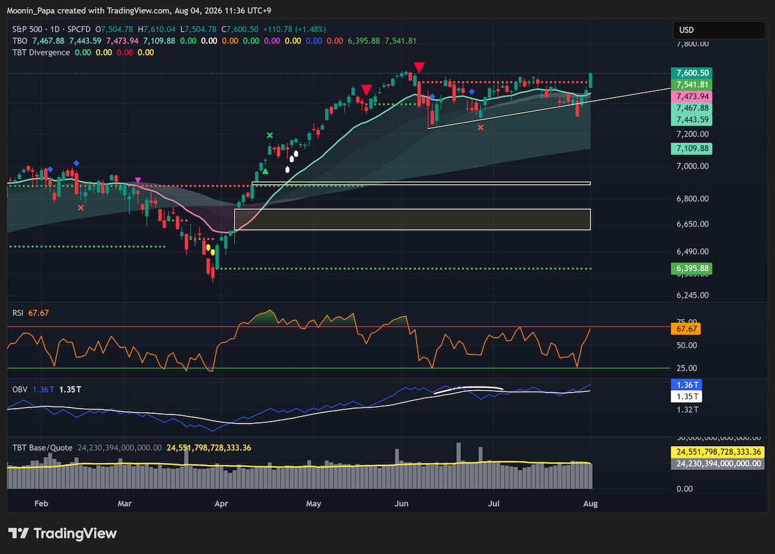Click the RSI legend value 67.67
This screenshot has height=554, width=775.
(39, 313)
